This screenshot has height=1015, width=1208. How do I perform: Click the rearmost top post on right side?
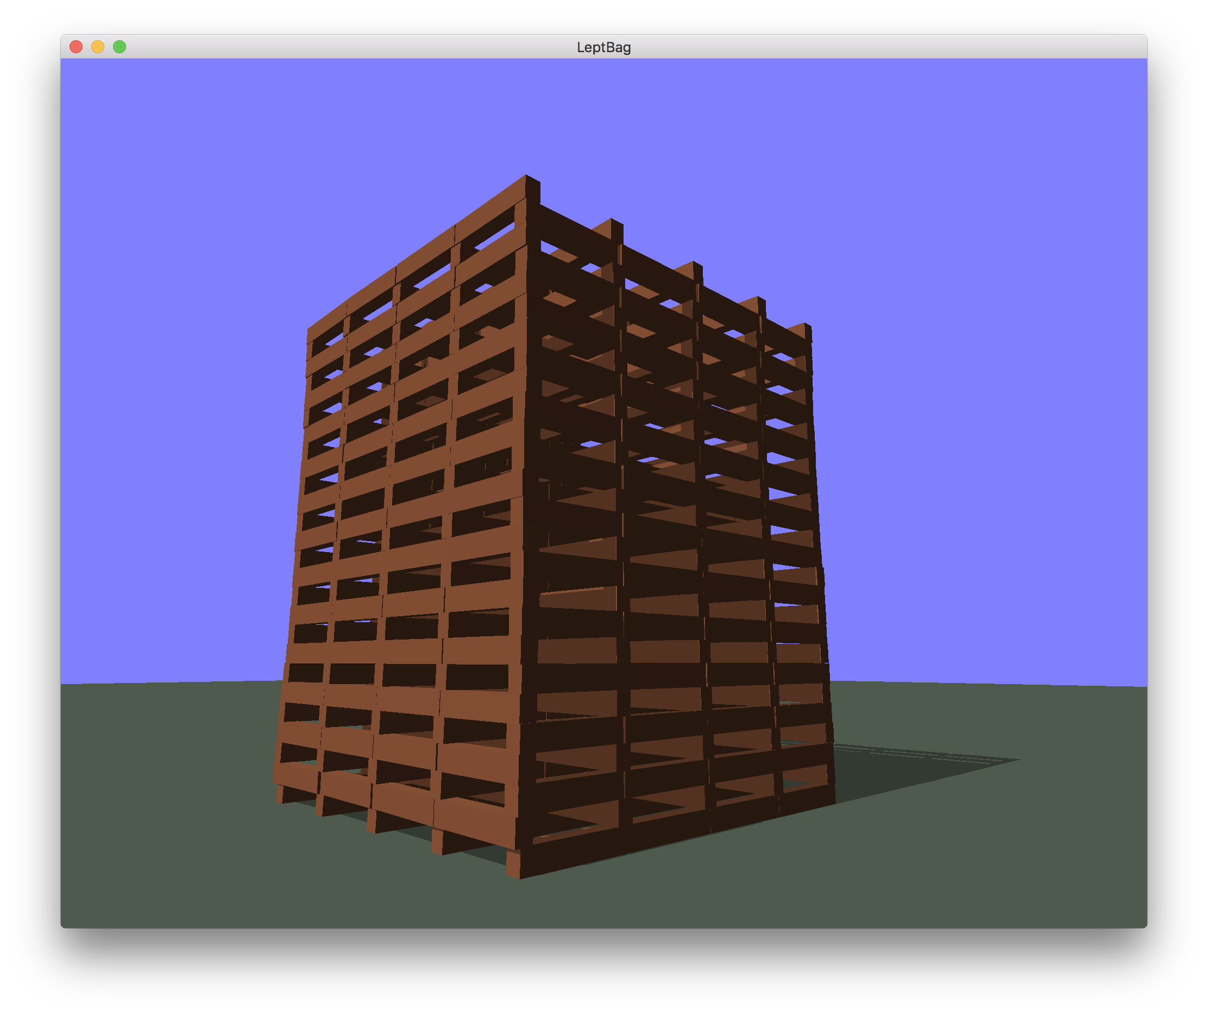(x=807, y=333)
